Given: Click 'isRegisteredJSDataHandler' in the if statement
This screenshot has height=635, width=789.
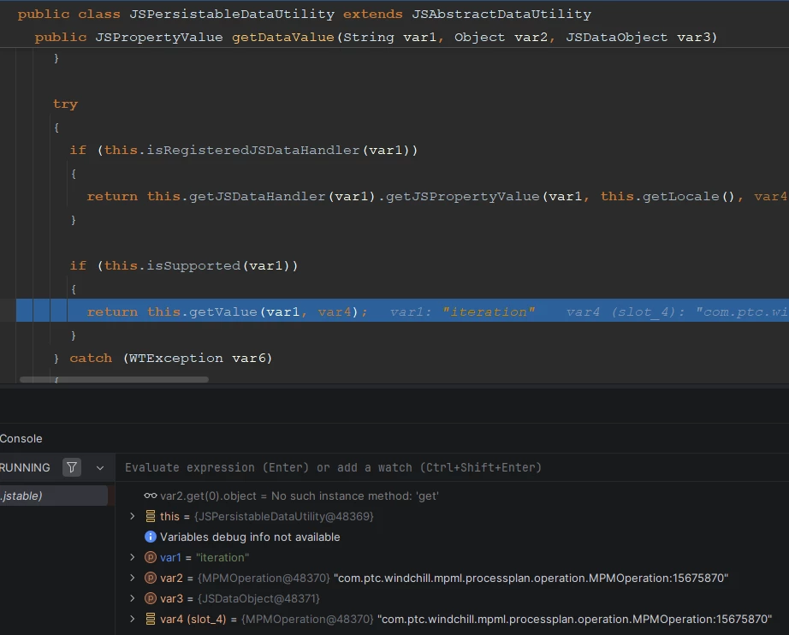Looking at the screenshot, I should pyautogui.click(x=253, y=151).
